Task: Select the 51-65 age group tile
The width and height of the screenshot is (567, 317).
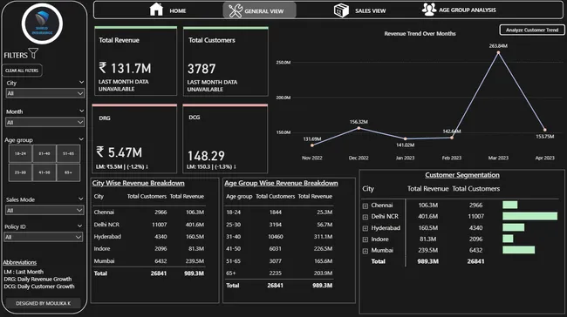Action: 68,153
